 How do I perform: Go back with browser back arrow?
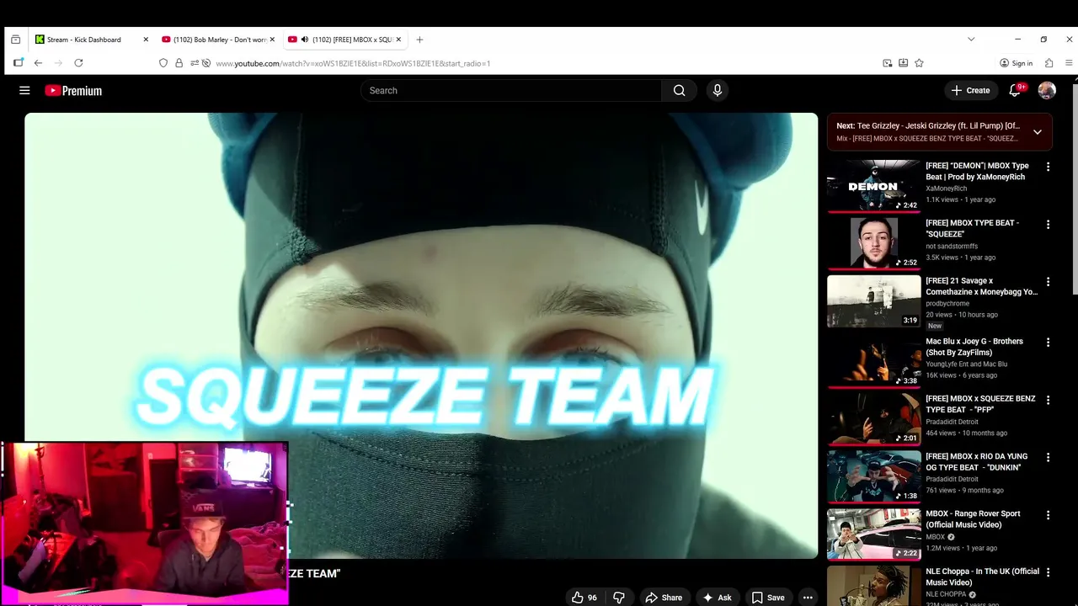pyautogui.click(x=38, y=63)
